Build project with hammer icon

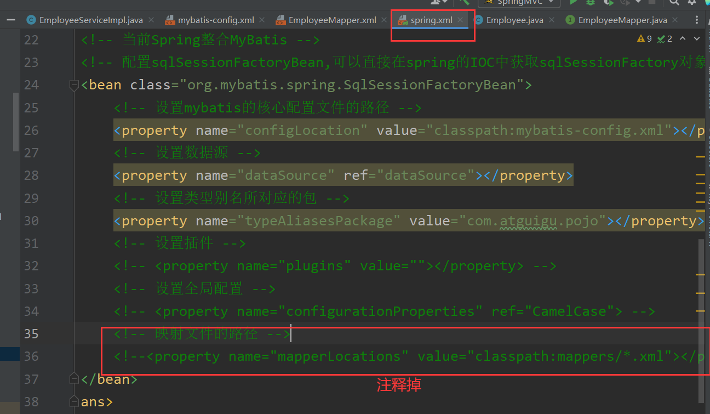point(465,3)
